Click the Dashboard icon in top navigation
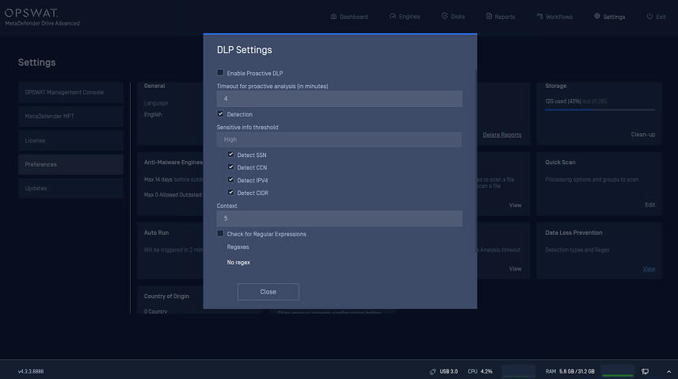Image resolution: width=678 pixels, height=379 pixels. click(x=333, y=17)
